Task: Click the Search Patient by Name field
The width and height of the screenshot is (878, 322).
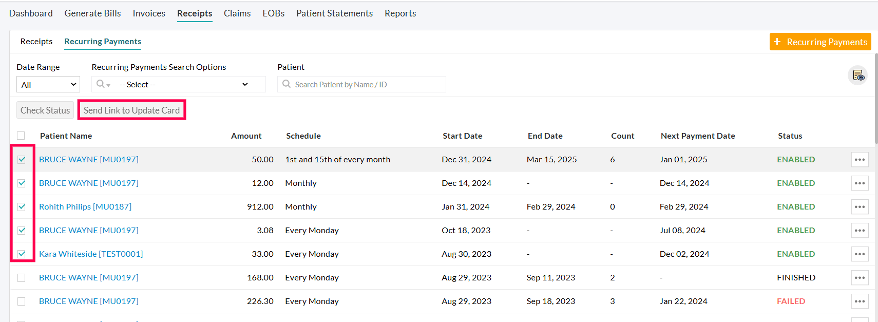Action: pyautogui.click(x=367, y=85)
